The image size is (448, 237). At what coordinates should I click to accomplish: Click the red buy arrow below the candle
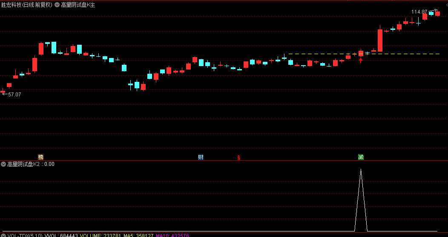[361, 61]
